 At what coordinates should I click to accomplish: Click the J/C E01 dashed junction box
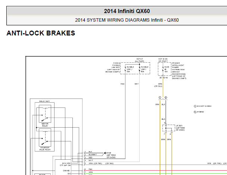pyautogui.click(x=169, y=128)
